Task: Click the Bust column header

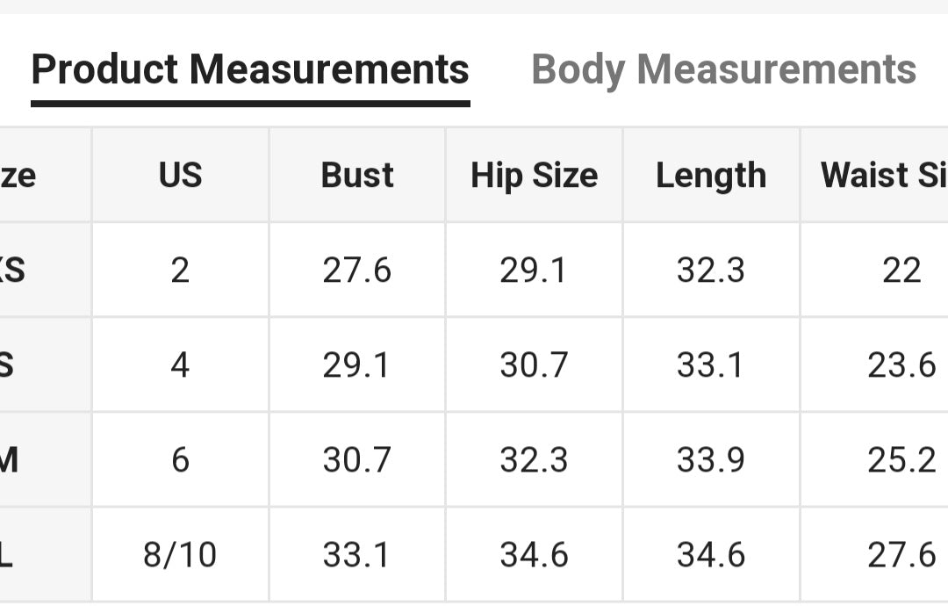Action: [x=357, y=176]
